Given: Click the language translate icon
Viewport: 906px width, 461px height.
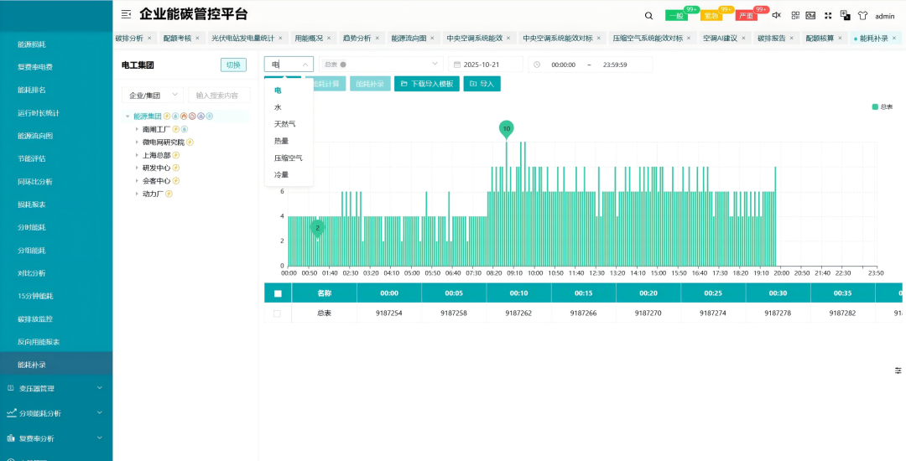Looking at the screenshot, I should [845, 15].
